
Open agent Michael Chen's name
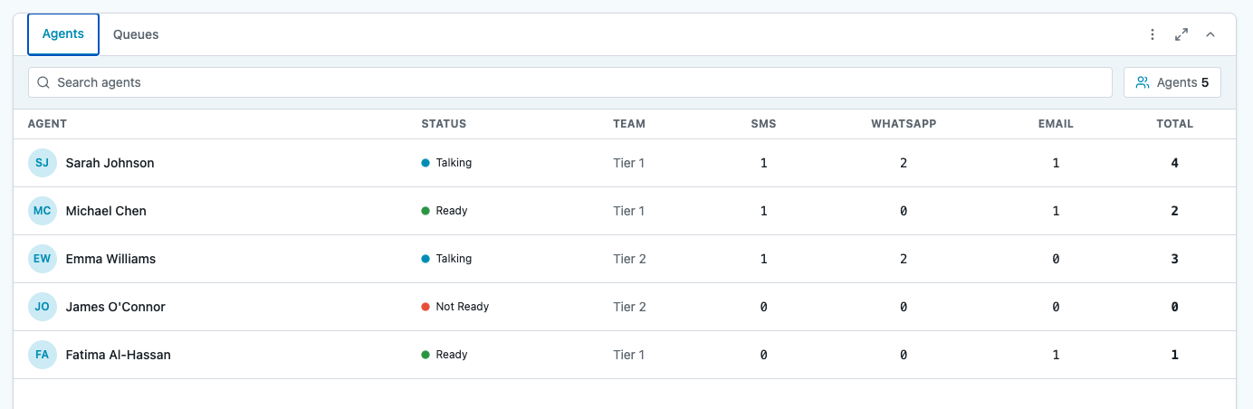coord(106,211)
